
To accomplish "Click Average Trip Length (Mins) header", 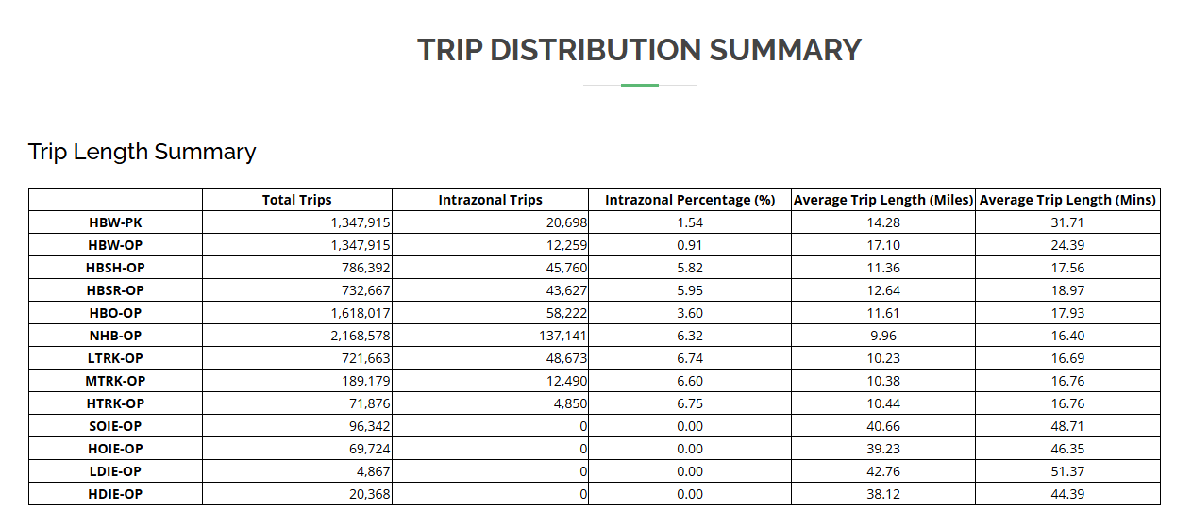I will coord(1068,200).
